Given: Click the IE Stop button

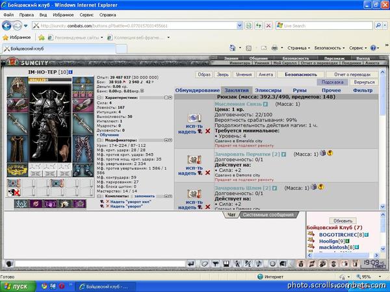Looking at the screenshot, I should click(268, 25).
